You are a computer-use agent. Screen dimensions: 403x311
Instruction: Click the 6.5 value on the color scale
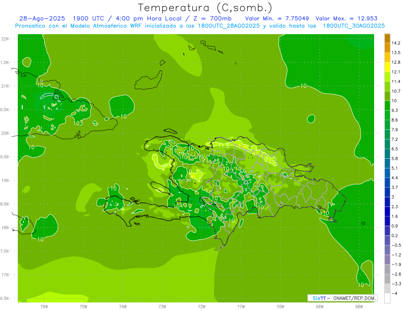tap(395, 149)
